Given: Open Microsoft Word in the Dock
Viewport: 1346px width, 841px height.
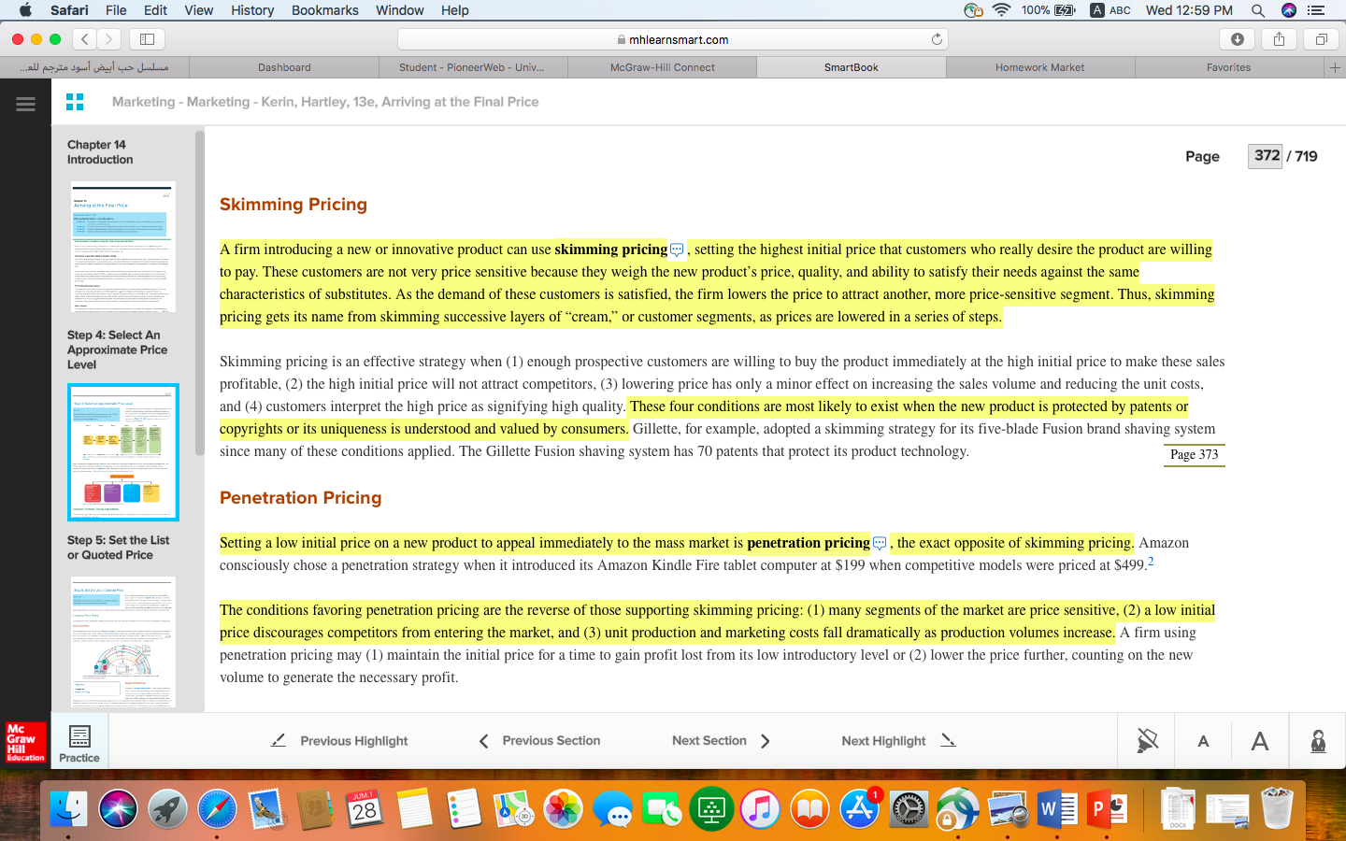Looking at the screenshot, I should click(x=1057, y=809).
